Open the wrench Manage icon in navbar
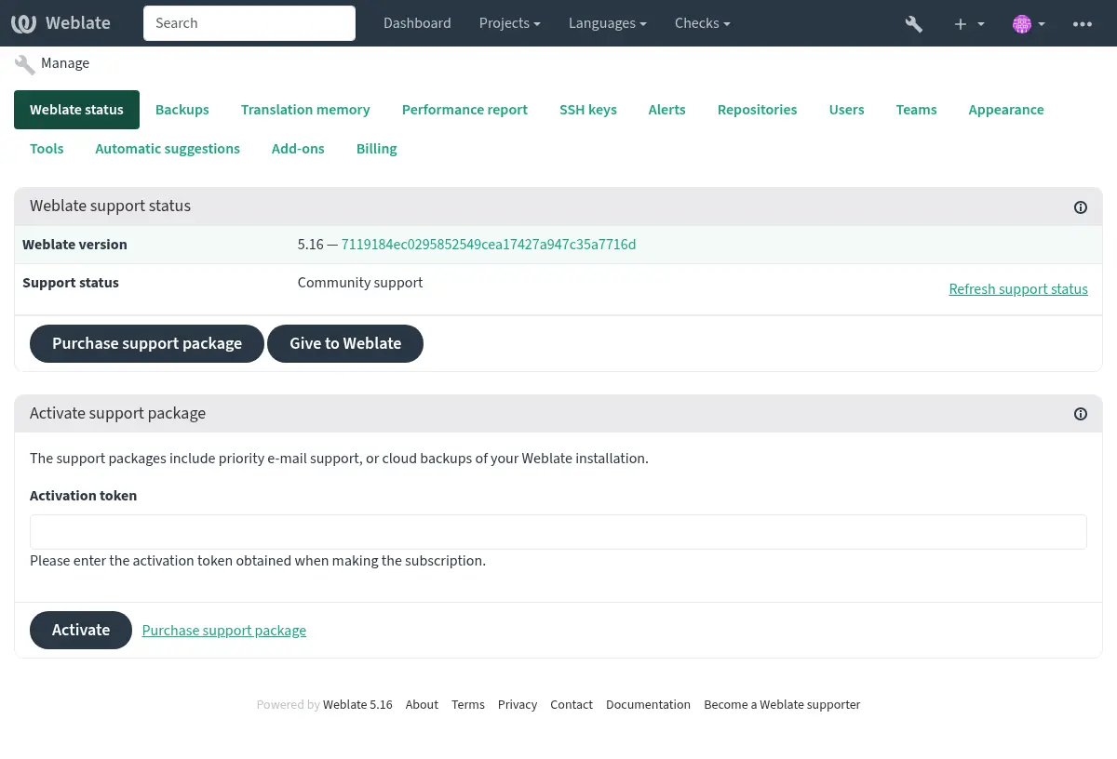 [913, 23]
